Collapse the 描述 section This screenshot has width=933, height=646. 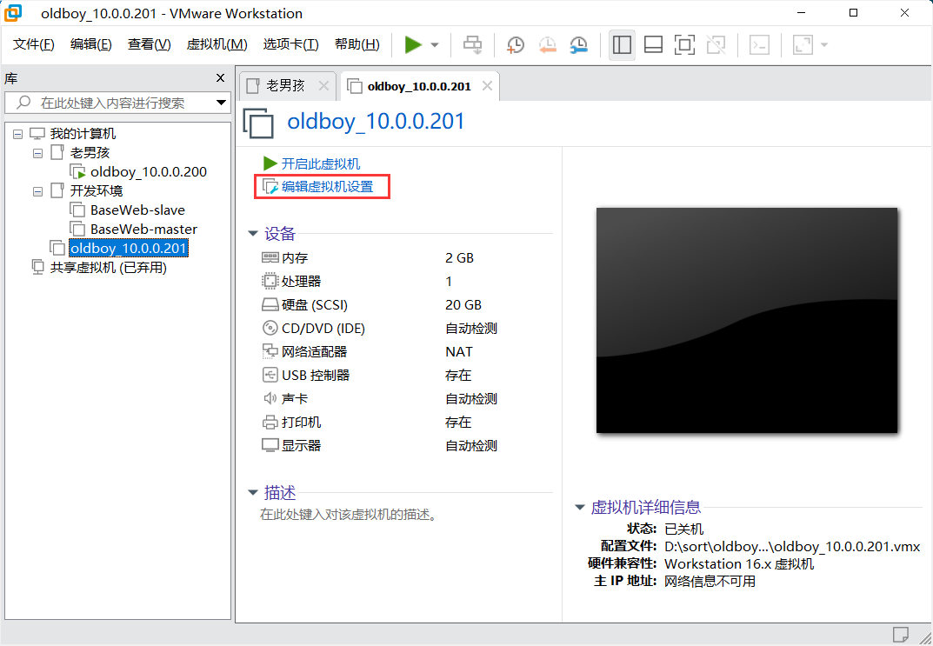click(x=253, y=492)
